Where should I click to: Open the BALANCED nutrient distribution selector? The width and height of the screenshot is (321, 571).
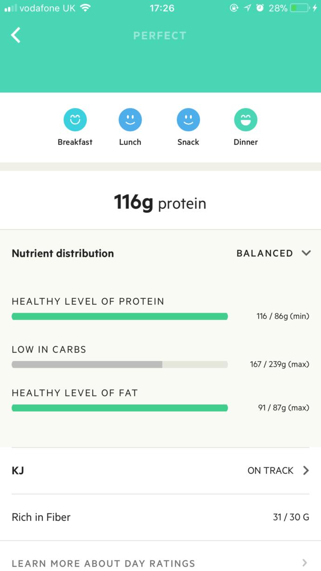274,253
